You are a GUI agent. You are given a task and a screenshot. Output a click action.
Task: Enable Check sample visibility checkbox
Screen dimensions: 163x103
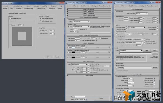(x=144, y=43)
